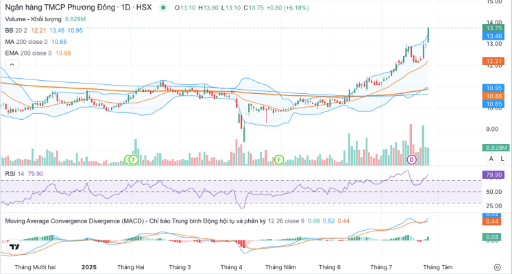
Task: Click the Tháng Mười hai time axis label
Action: [35, 267]
